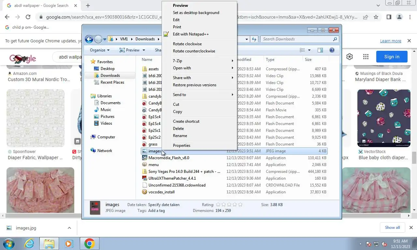Click the Learn more link
This screenshot has width=417, height=250.
pyautogui.click(x=391, y=41)
